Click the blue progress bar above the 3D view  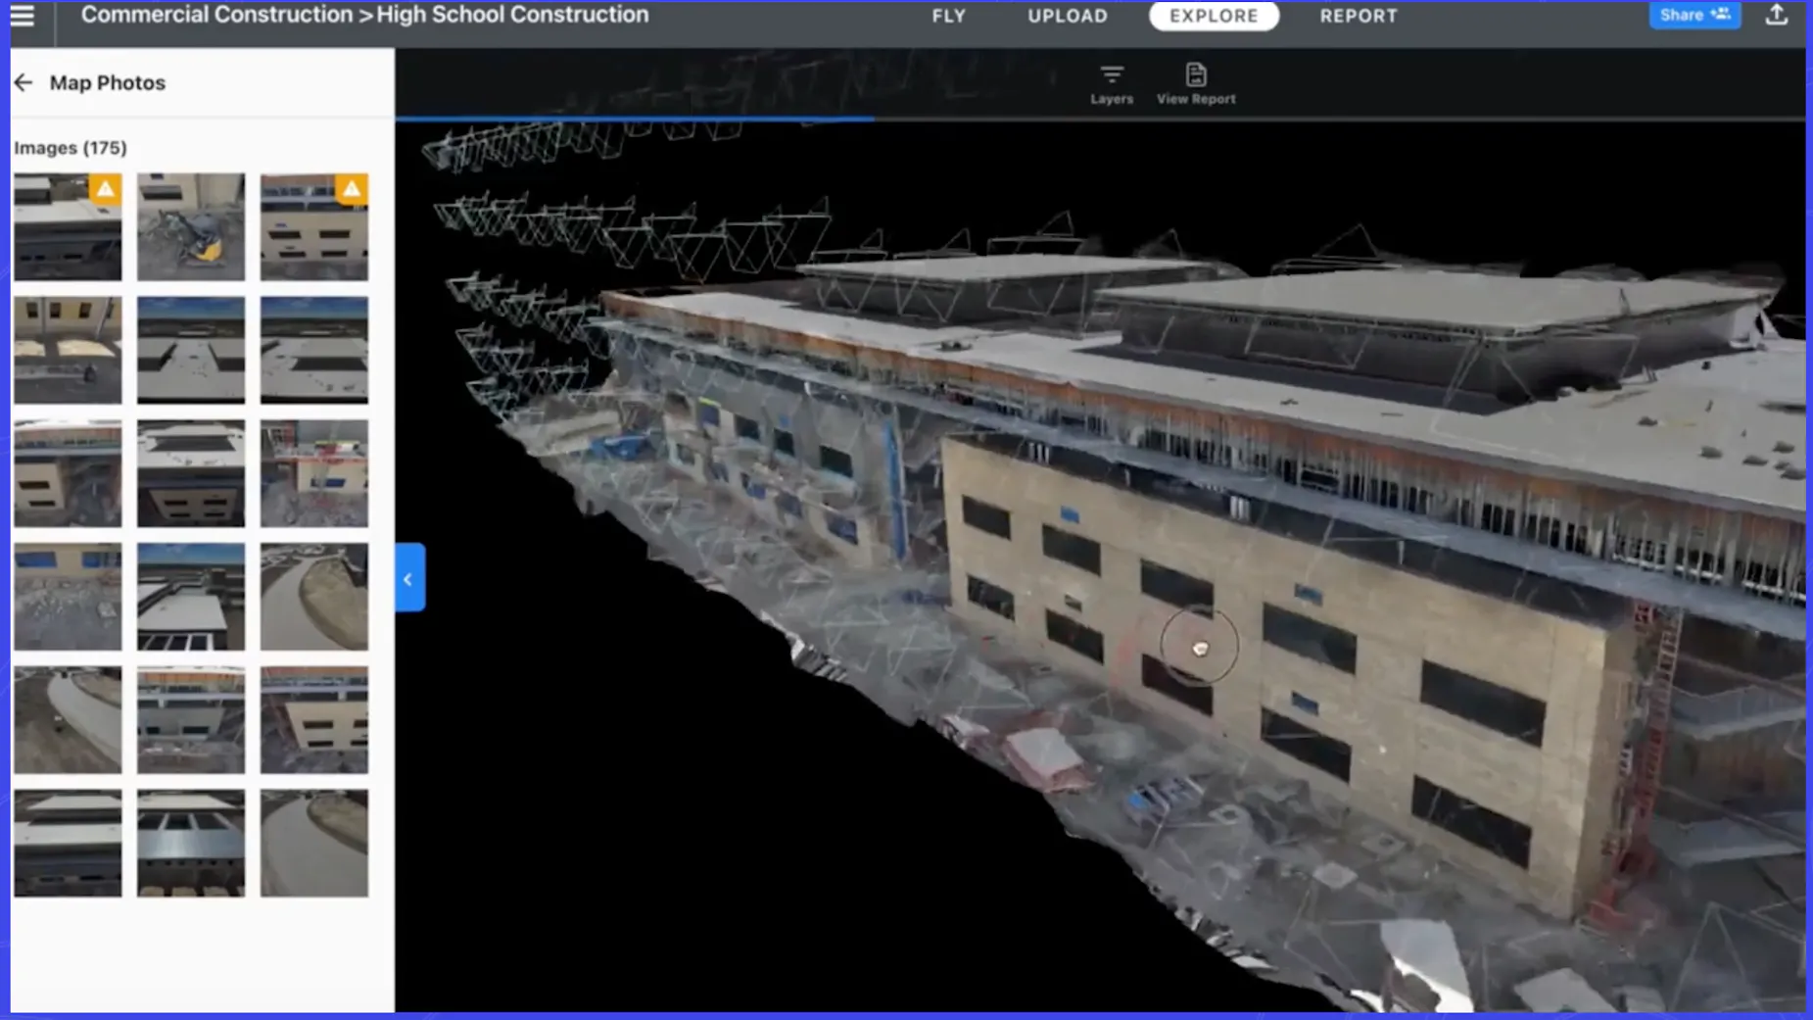click(x=632, y=118)
